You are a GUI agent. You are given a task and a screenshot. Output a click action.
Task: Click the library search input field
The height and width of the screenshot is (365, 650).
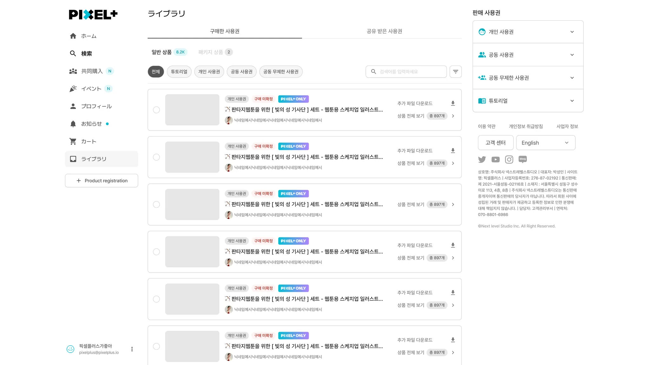tap(409, 72)
